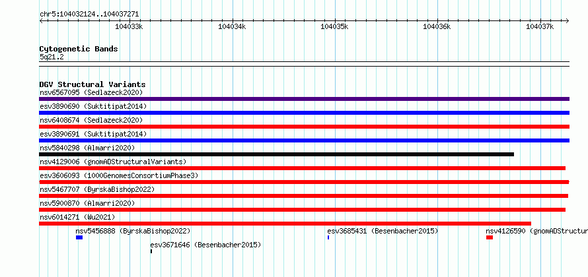588x277 pixels.
Task: Click the tiny blue esv3685431 feature
Action: 328,237
